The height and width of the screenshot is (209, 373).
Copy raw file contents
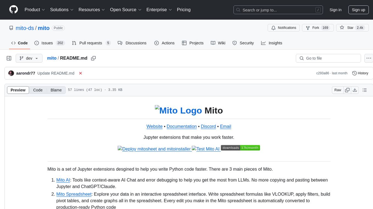[x=347, y=90]
